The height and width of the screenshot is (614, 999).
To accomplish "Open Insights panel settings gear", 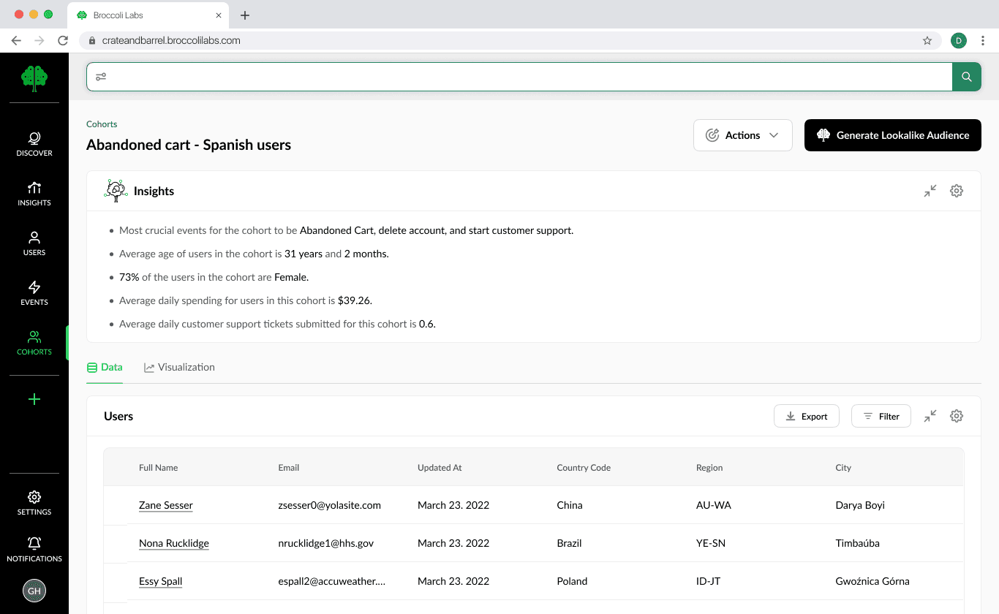I will click(957, 191).
